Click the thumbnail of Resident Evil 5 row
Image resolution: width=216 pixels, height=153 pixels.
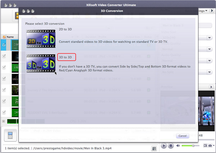click(15, 113)
